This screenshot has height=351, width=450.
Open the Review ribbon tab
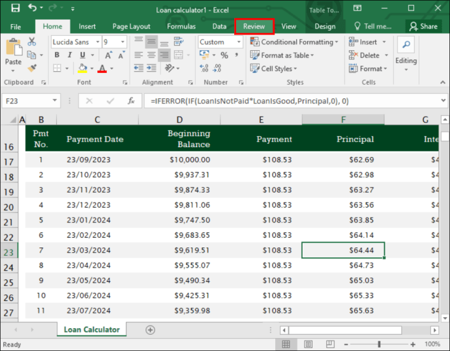(254, 26)
